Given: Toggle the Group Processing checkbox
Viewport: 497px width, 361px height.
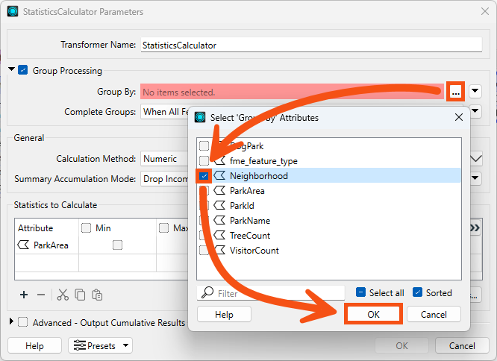Looking at the screenshot, I should [x=23, y=71].
